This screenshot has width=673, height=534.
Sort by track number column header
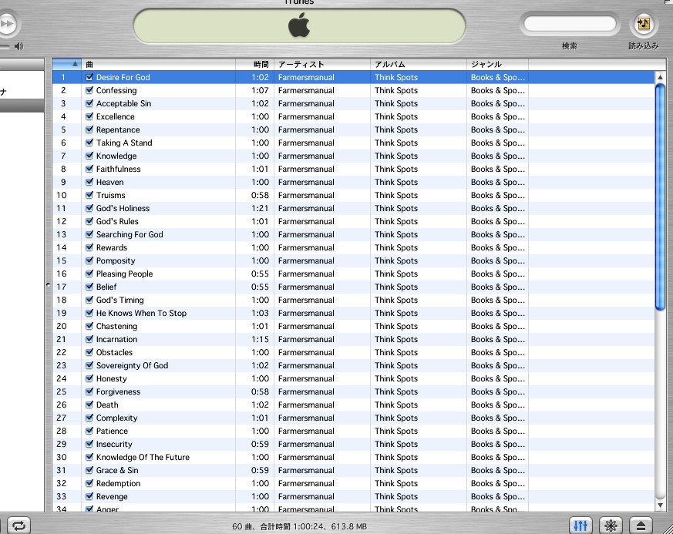(67, 64)
